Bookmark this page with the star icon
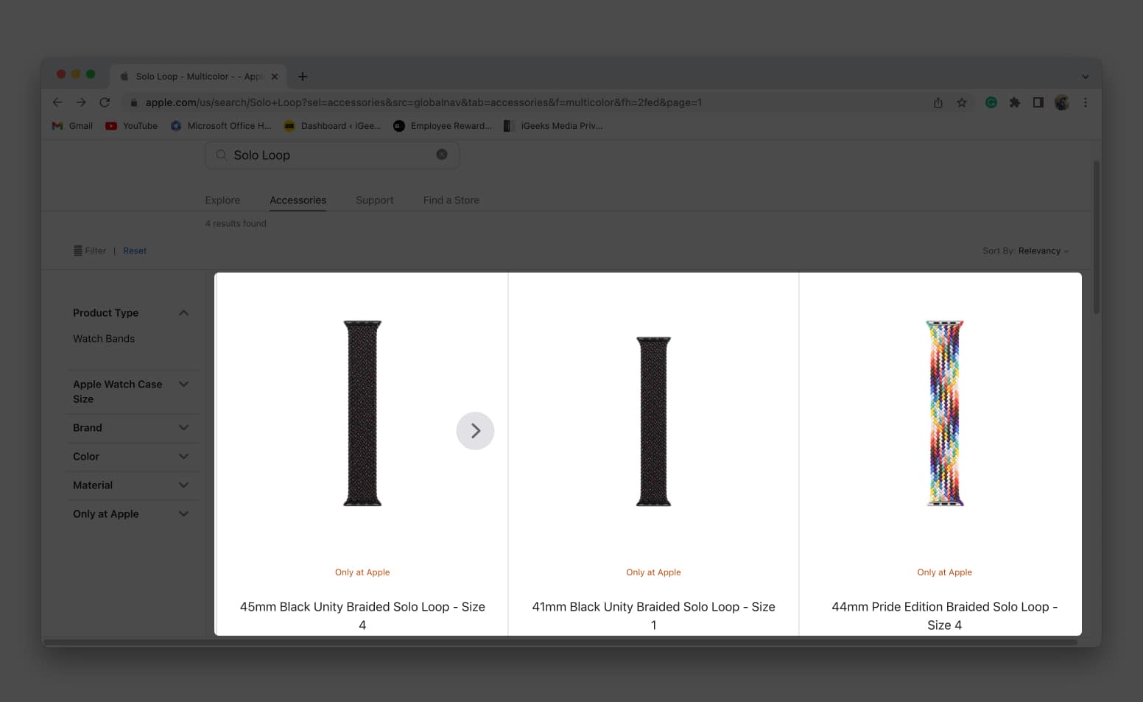 pos(961,102)
